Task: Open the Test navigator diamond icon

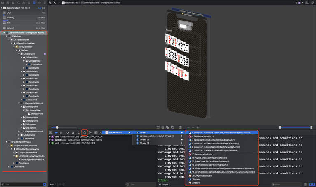Action: [29, 3]
